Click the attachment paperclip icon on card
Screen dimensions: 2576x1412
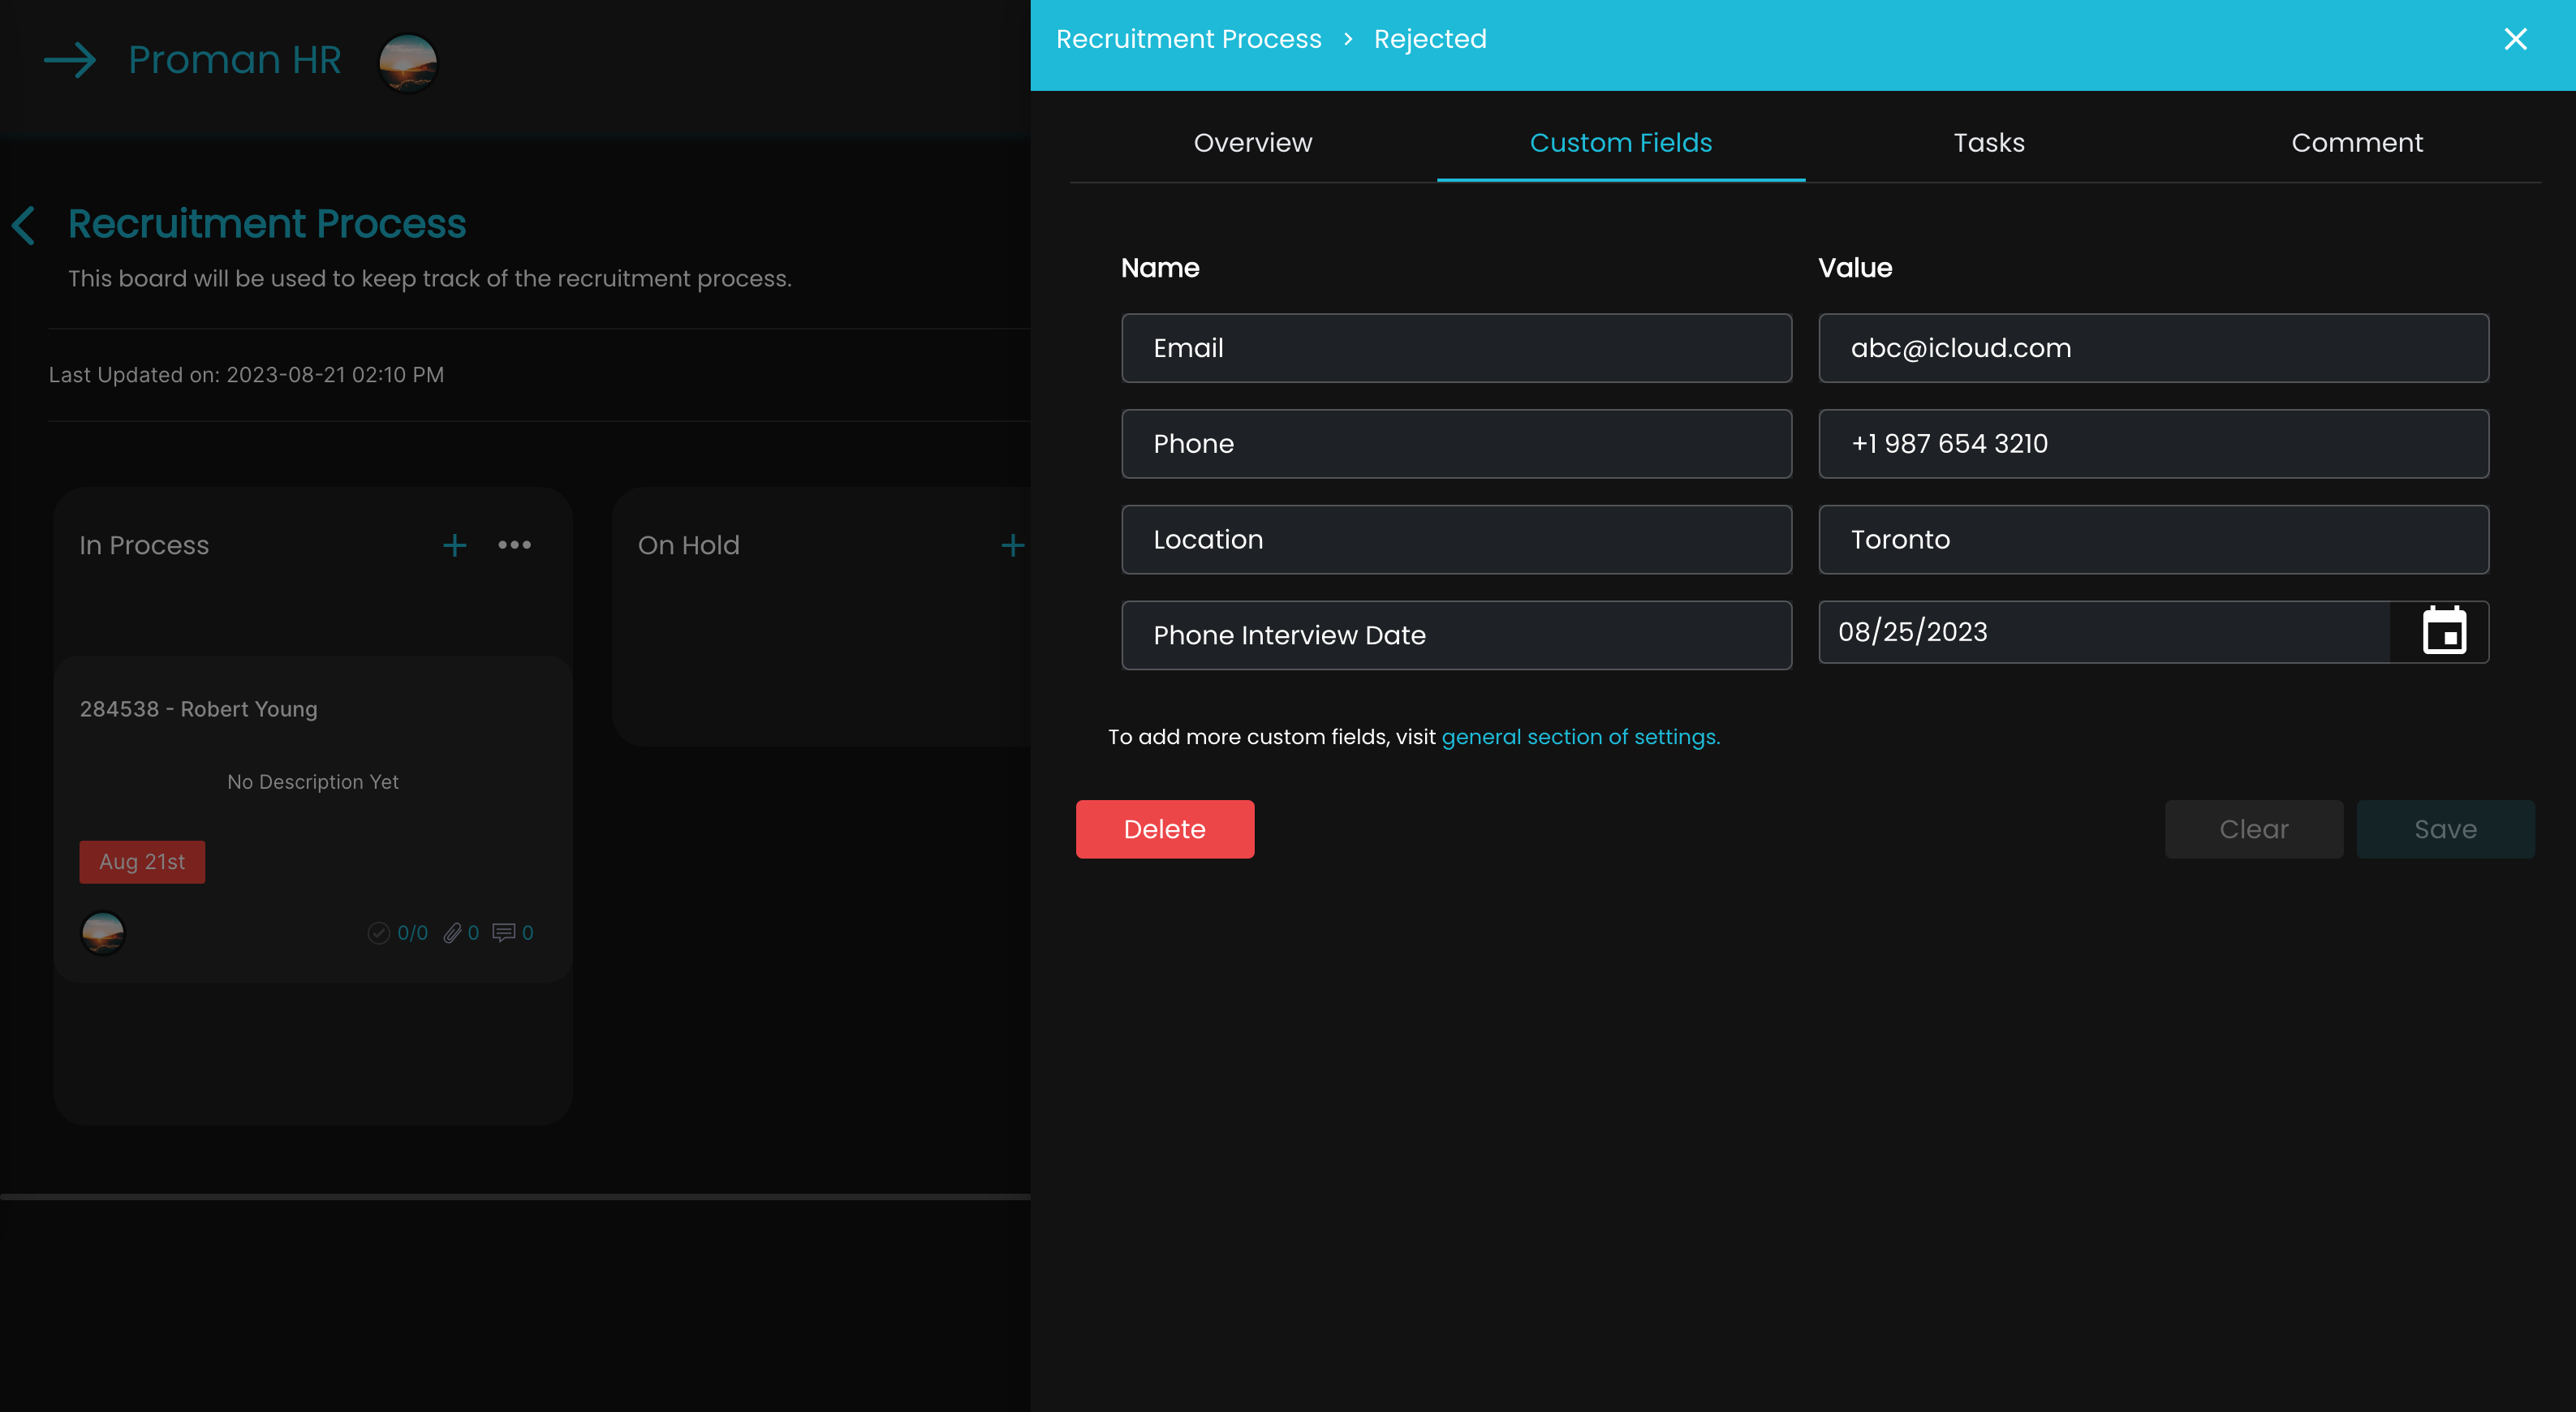pyautogui.click(x=452, y=933)
